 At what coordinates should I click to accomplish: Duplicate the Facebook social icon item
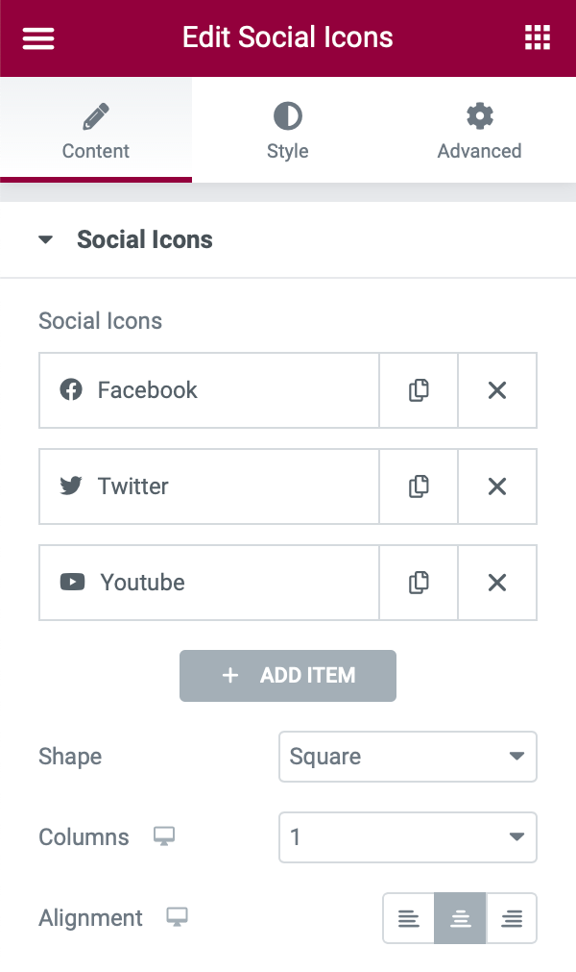419,390
